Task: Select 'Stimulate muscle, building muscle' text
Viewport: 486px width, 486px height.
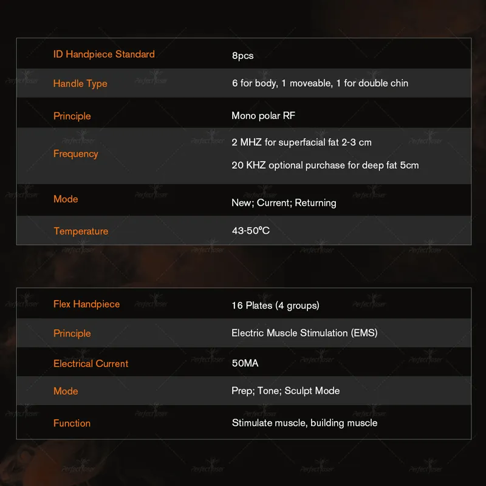Action: (x=304, y=423)
